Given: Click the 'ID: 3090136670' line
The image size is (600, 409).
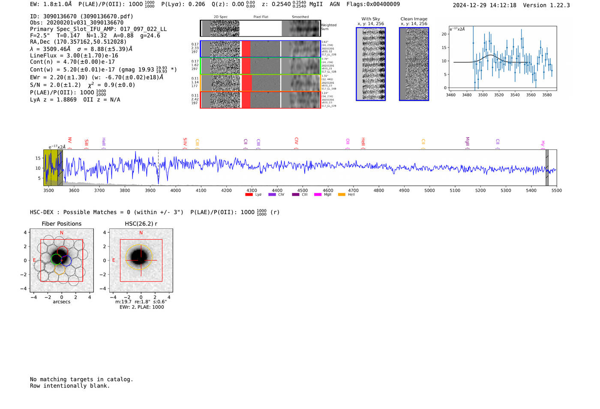Looking at the screenshot, I should coord(81,16).
